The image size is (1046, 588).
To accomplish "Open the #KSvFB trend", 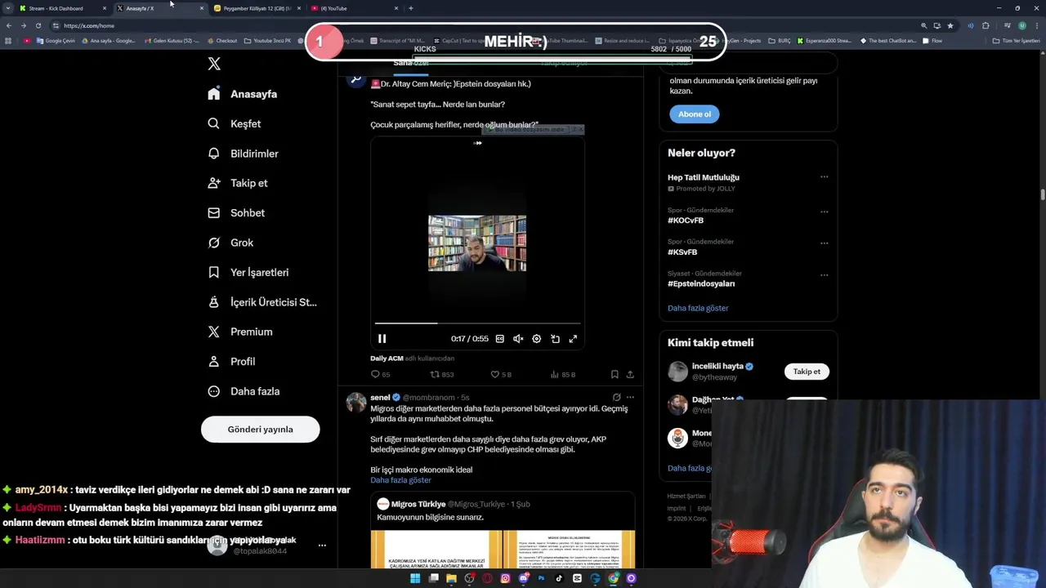I will 682,252.
